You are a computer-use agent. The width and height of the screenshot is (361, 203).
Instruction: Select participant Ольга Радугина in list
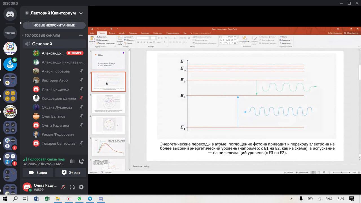(59, 125)
